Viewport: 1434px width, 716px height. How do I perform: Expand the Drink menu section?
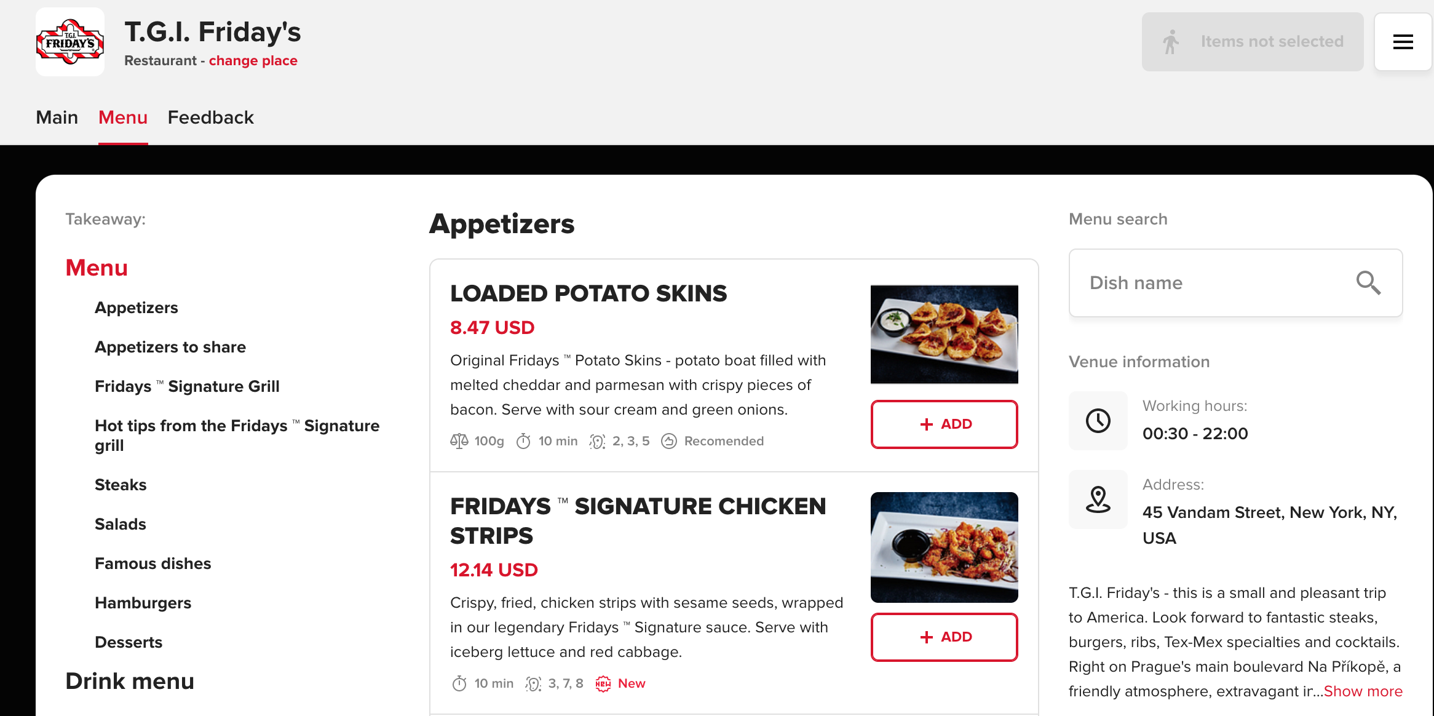[x=130, y=682]
